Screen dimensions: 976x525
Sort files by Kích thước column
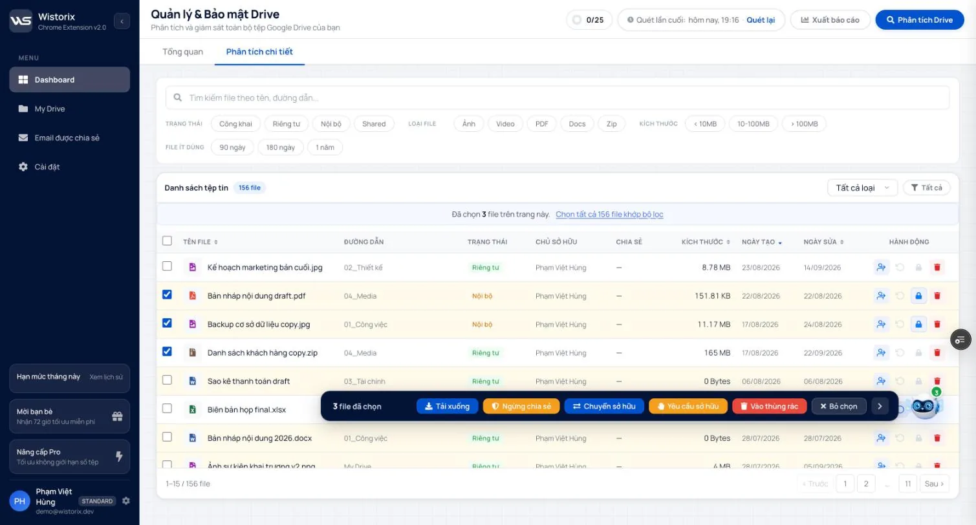(x=706, y=242)
